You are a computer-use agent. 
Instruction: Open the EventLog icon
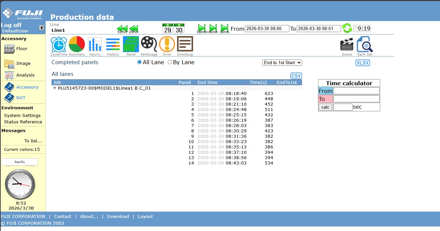coord(185,44)
